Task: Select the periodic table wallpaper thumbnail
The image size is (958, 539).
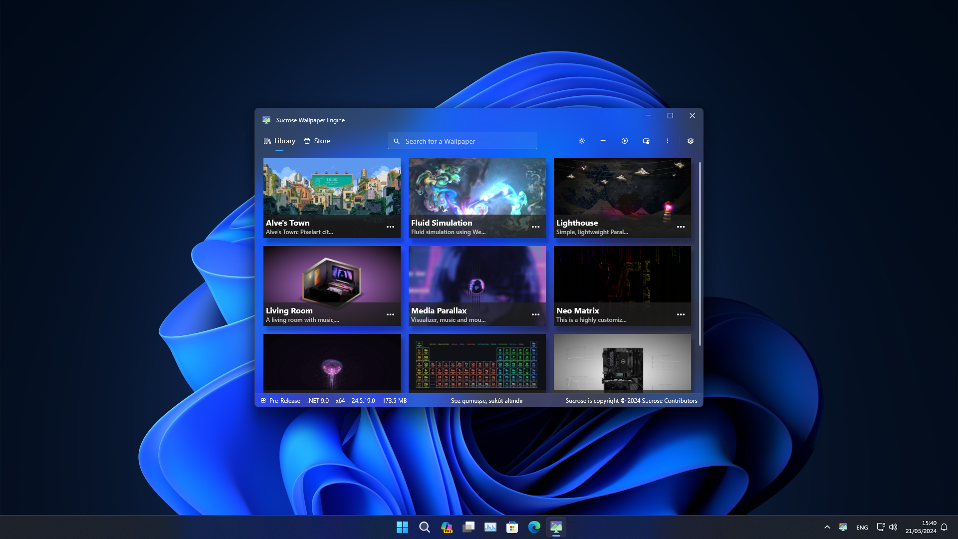Action: (477, 363)
